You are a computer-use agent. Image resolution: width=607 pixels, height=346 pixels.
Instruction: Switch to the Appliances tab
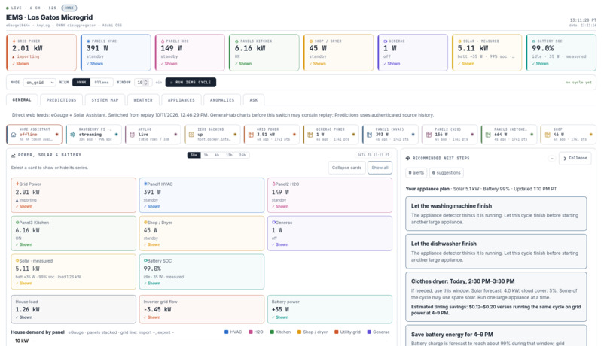point(181,100)
